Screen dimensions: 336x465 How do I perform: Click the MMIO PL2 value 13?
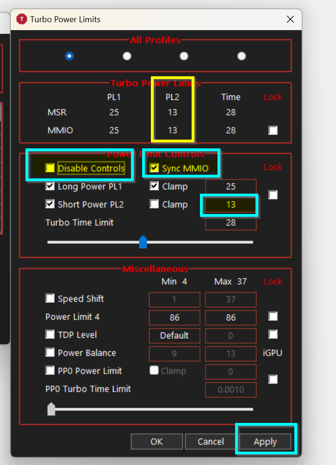click(173, 130)
